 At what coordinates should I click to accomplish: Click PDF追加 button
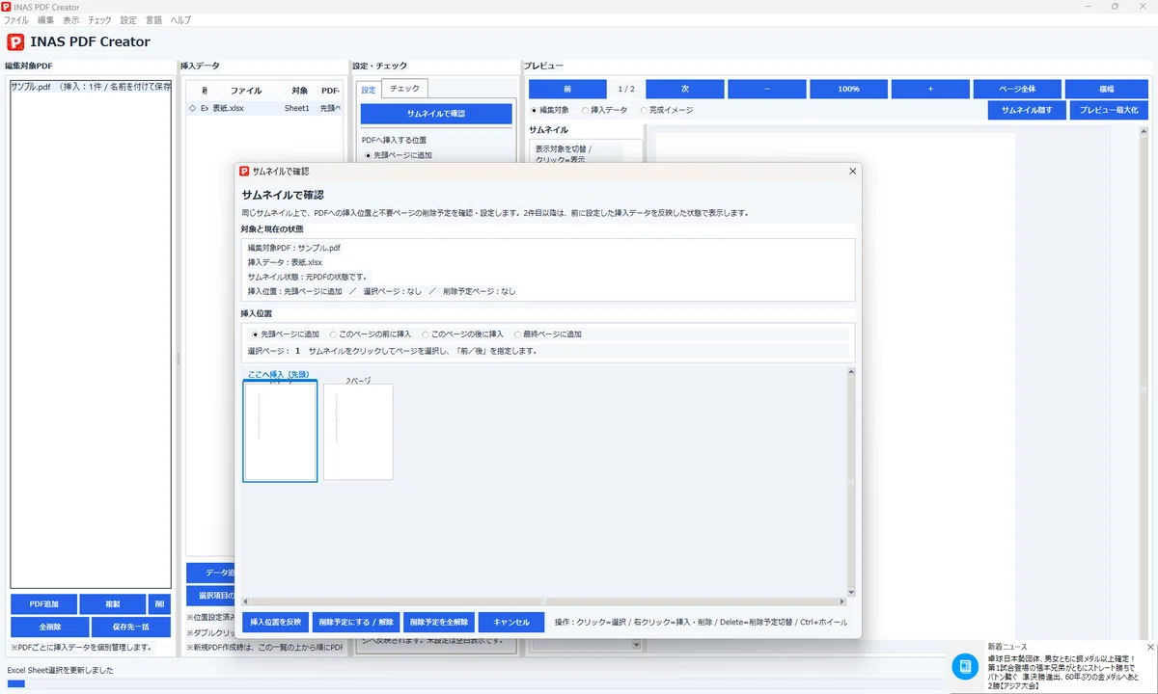(43, 604)
